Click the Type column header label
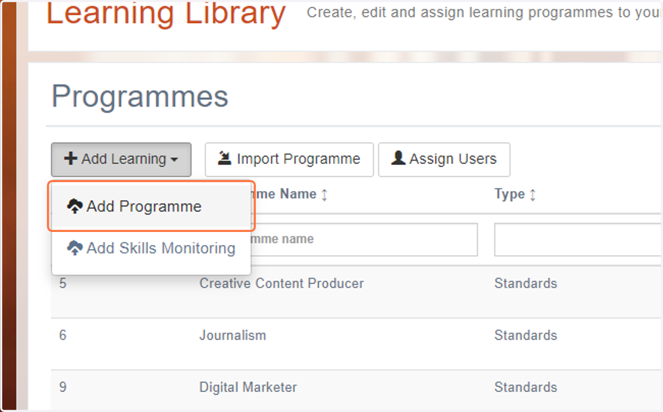 (509, 194)
